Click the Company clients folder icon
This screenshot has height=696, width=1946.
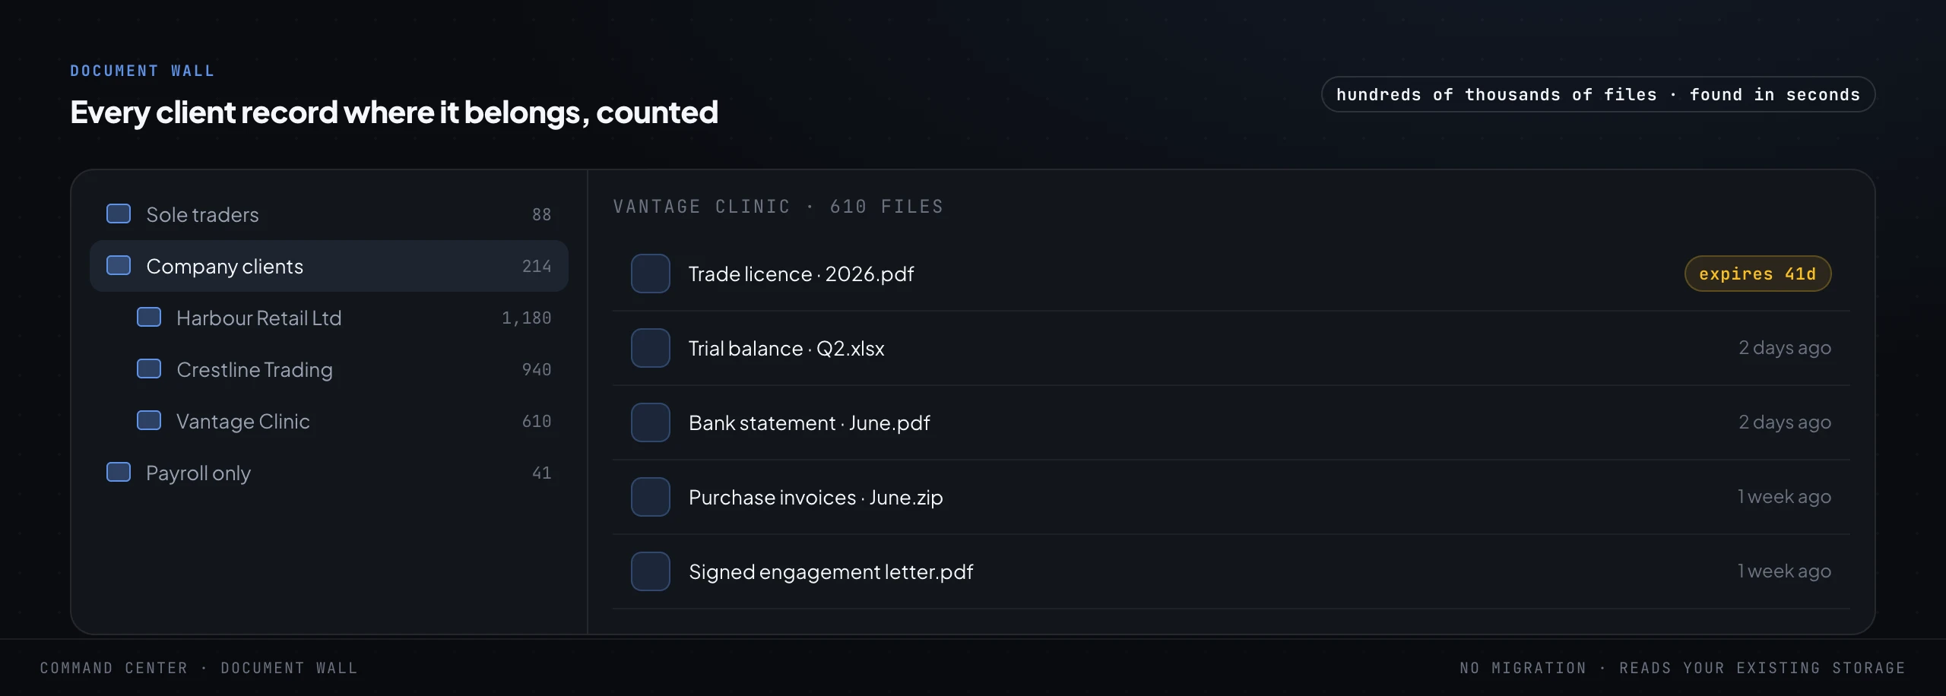[x=119, y=265]
